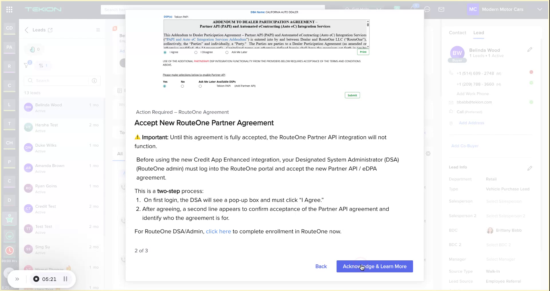The width and height of the screenshot is (550, 291).
Task: Expand the Modern Motor Cars account dropdown
Action: (540, 9)
